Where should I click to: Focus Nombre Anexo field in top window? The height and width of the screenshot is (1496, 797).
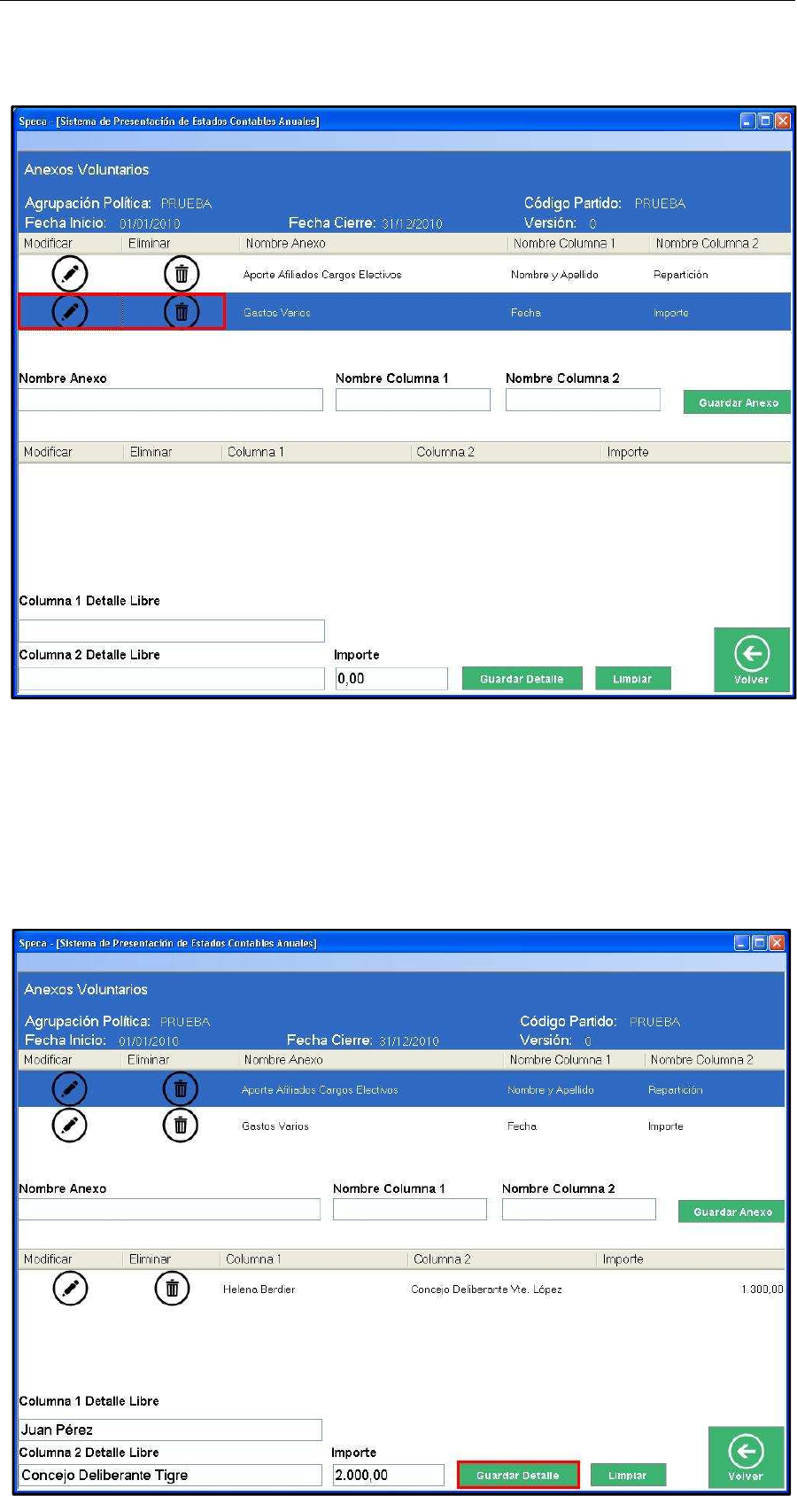(x=171, y=400)
